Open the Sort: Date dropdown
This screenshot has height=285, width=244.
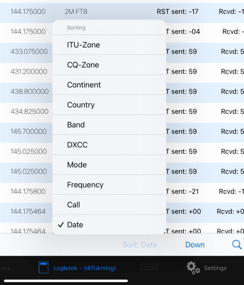(x=140, y=245)
